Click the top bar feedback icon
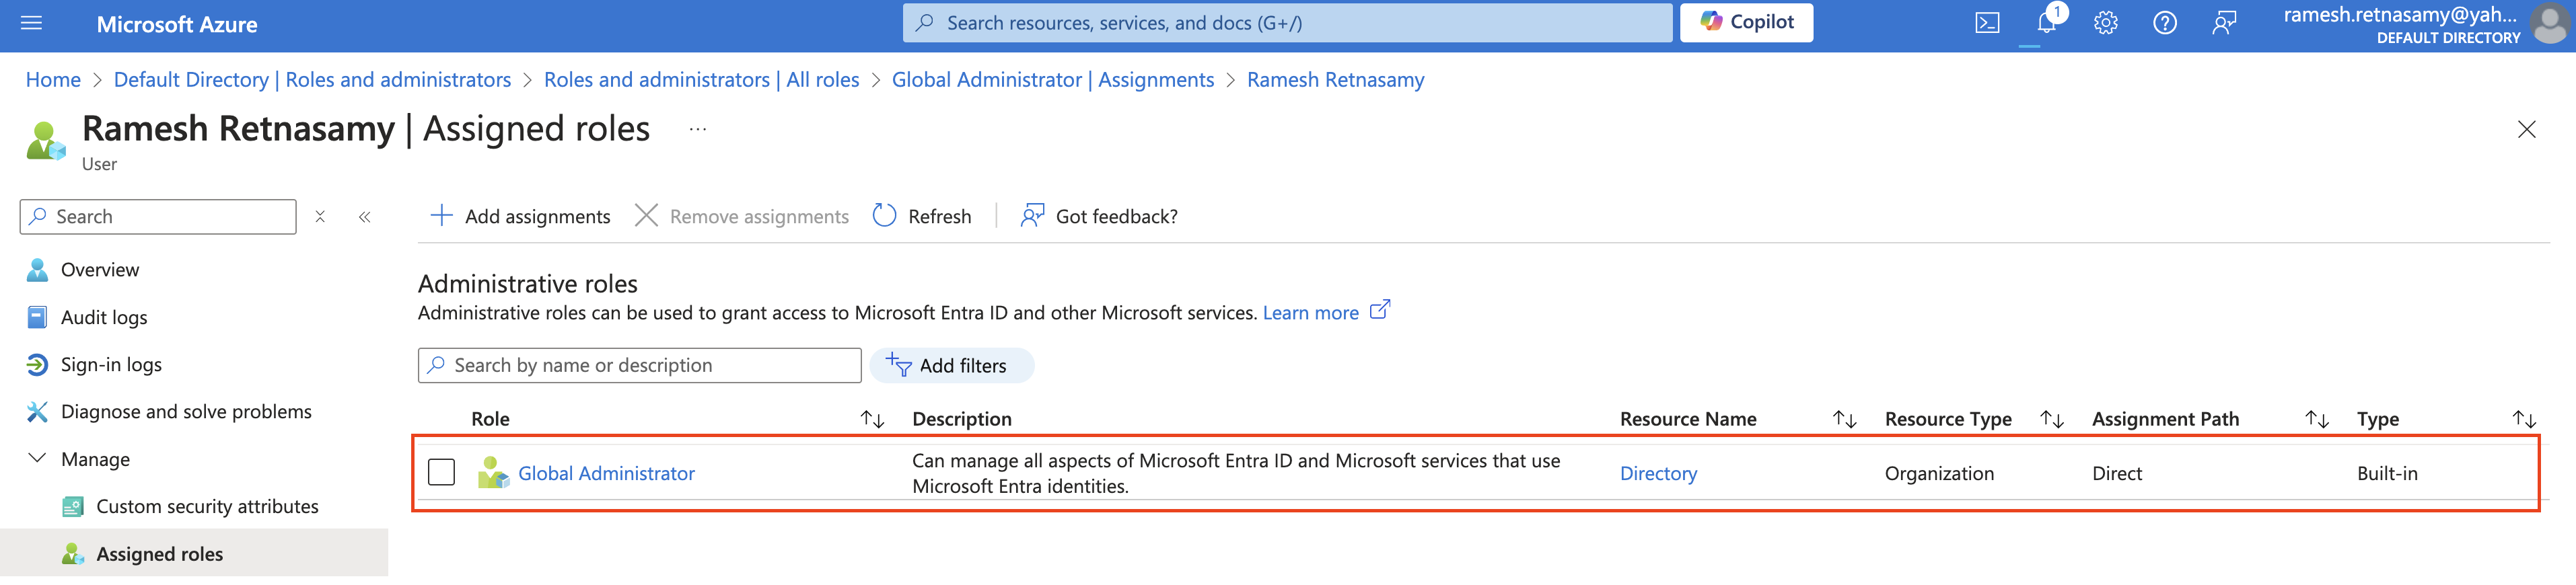 2223,23
